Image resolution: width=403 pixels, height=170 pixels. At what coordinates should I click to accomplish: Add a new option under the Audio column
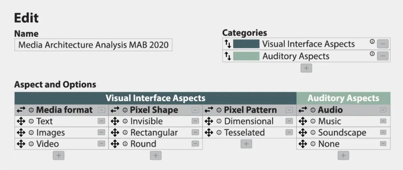pyautogui.click(x=343, y=155)
